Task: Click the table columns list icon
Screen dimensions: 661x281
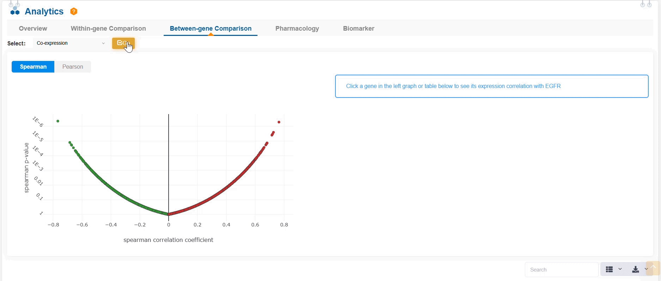Action: coord(609,269)
